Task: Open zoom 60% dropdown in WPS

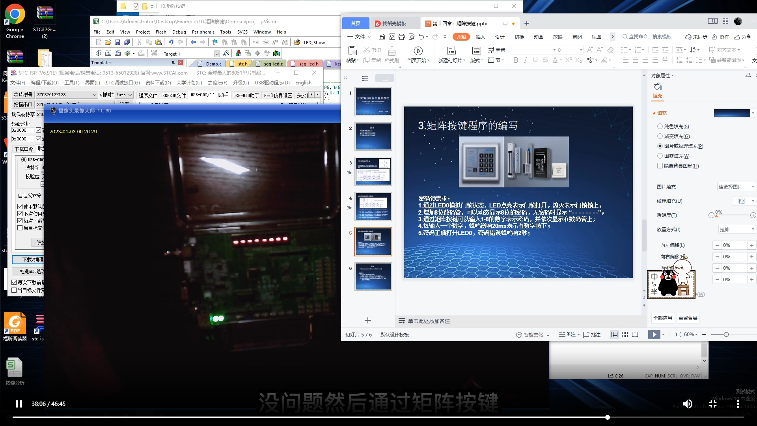Action: tap(691, 334)
